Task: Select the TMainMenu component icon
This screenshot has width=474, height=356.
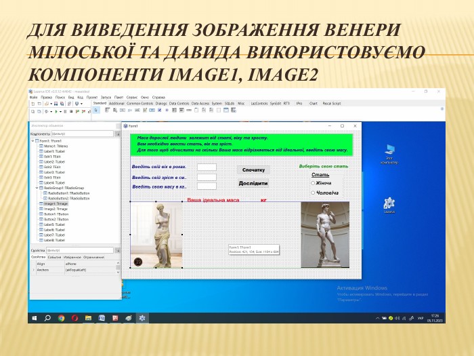Action: pos(107,110)
